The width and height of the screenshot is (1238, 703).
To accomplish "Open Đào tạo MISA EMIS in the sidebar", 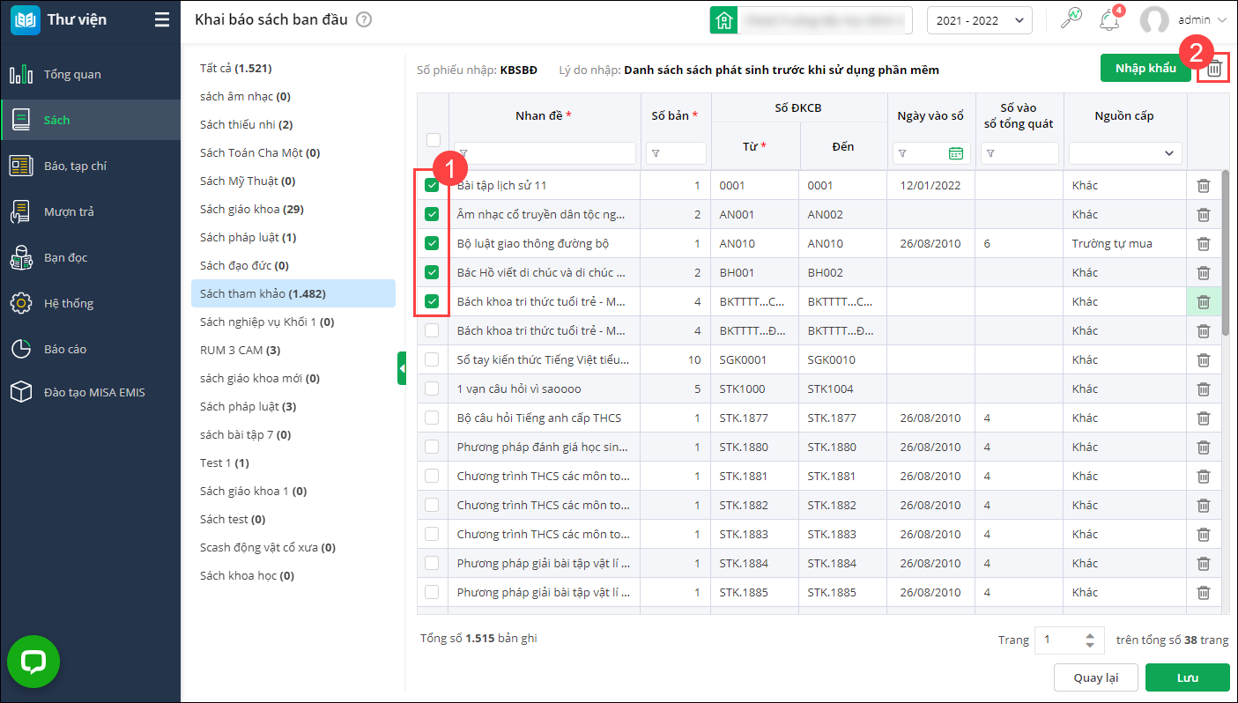I will click(x=91, y=392).
